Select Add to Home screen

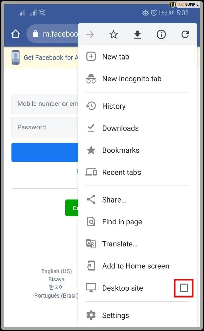(x=135, y=266)
